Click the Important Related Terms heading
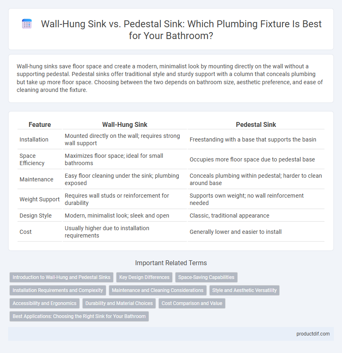 tap(171, 263)
